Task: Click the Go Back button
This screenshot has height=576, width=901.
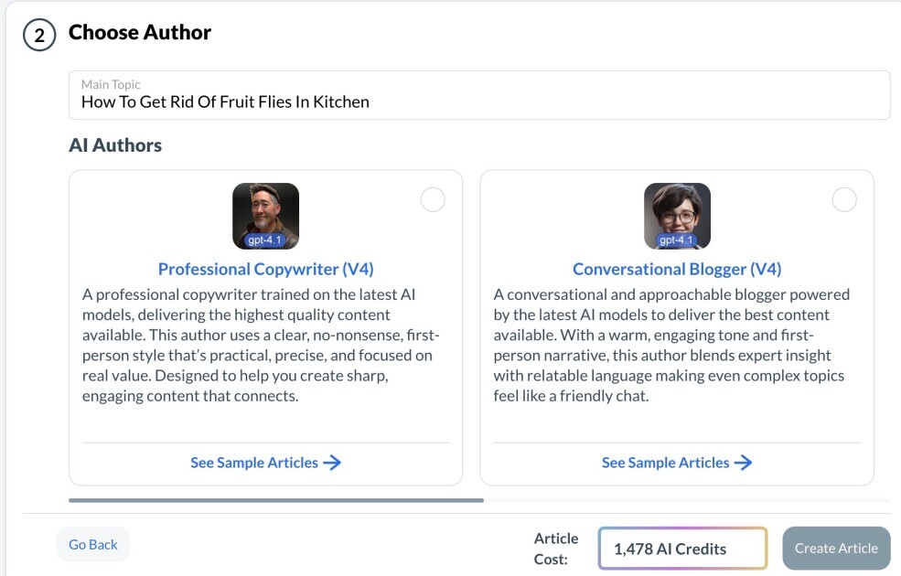Action: pyautogui.click(x=92, y=544)
